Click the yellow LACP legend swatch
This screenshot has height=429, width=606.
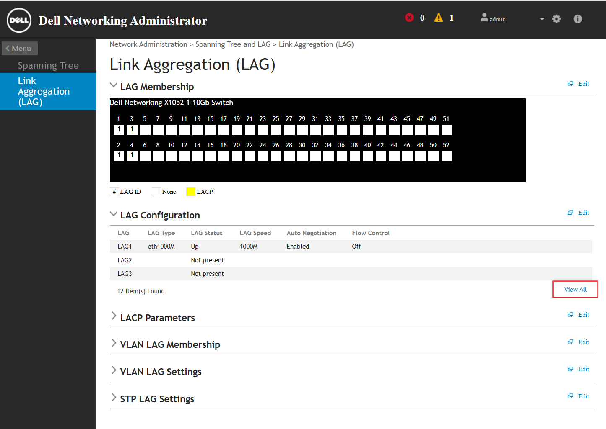point(191,192)
